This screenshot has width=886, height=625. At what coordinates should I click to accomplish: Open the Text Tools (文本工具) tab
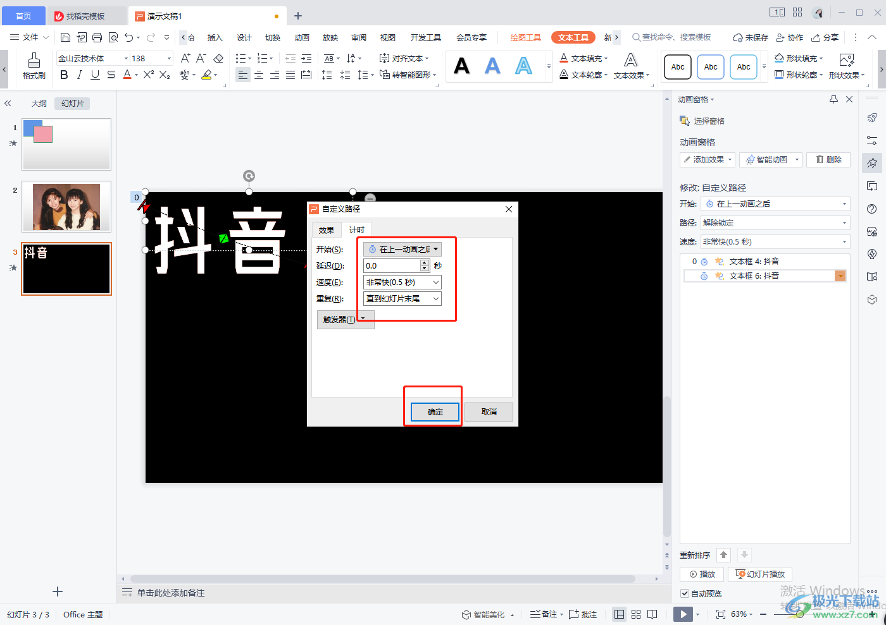coord(573,37)
